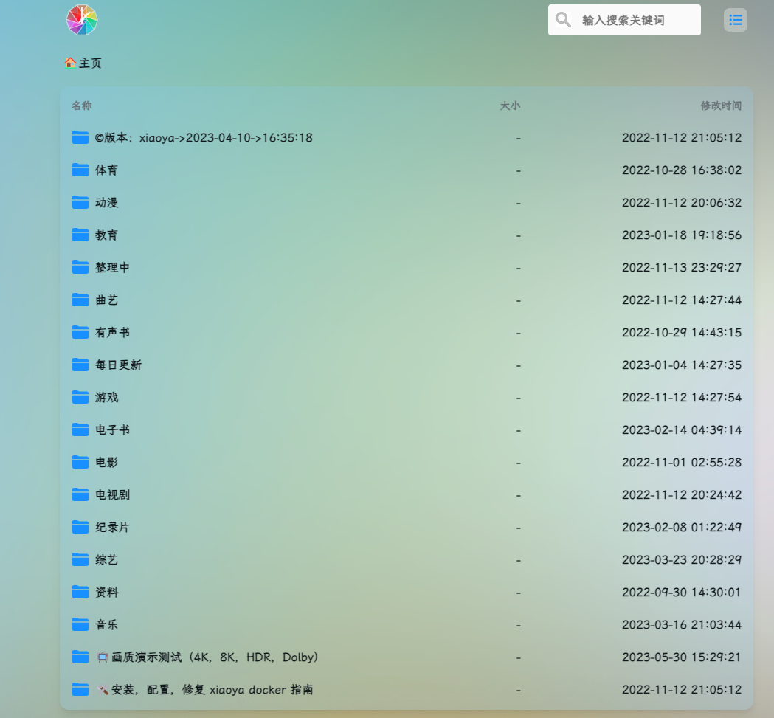This screenshot has height=718, width=774.
Task: Click folder icon of 整理中 row
Action: [80, 267]
